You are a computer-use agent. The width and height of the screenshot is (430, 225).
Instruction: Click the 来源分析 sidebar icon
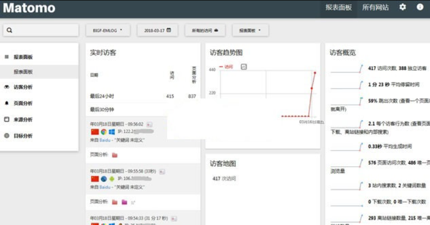[x=7, y=120]
